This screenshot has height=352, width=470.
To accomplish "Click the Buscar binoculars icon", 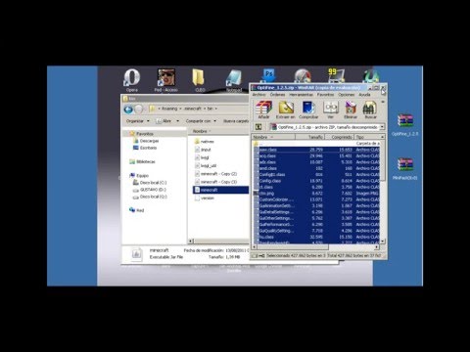I will pyautogui.click(x=370, y=110).
